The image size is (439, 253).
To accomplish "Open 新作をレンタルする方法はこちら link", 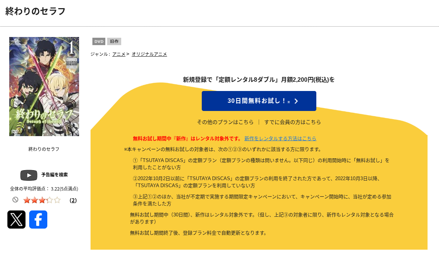I will point(280,138).
